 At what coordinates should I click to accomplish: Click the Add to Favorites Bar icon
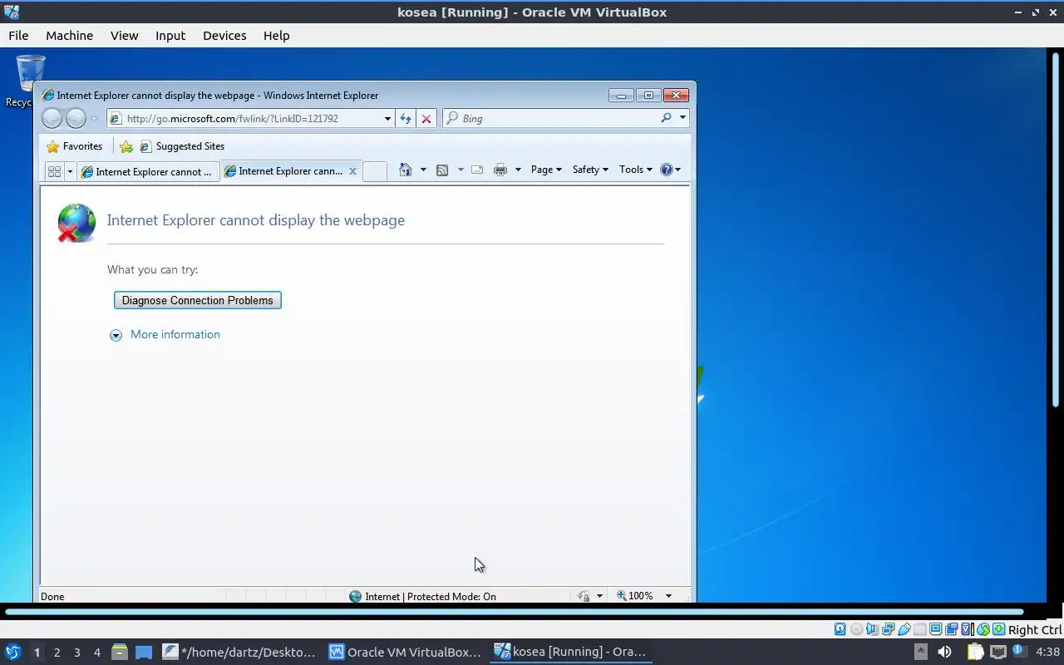(126, 146)
